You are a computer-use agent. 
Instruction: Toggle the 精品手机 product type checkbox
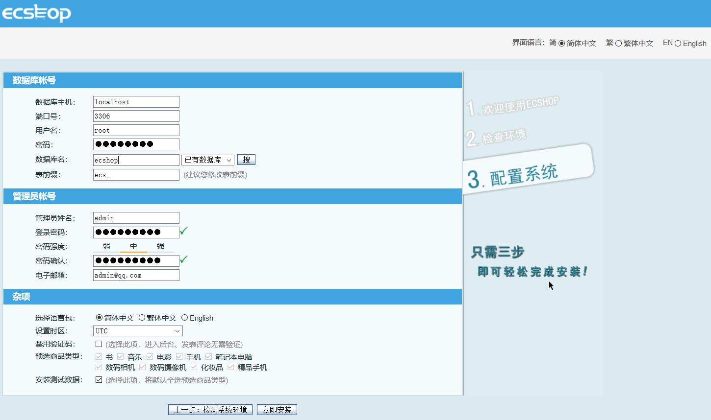pos(231,367)
